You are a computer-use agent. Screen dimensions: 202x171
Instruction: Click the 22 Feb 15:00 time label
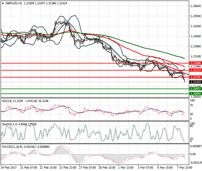[48, 168]
